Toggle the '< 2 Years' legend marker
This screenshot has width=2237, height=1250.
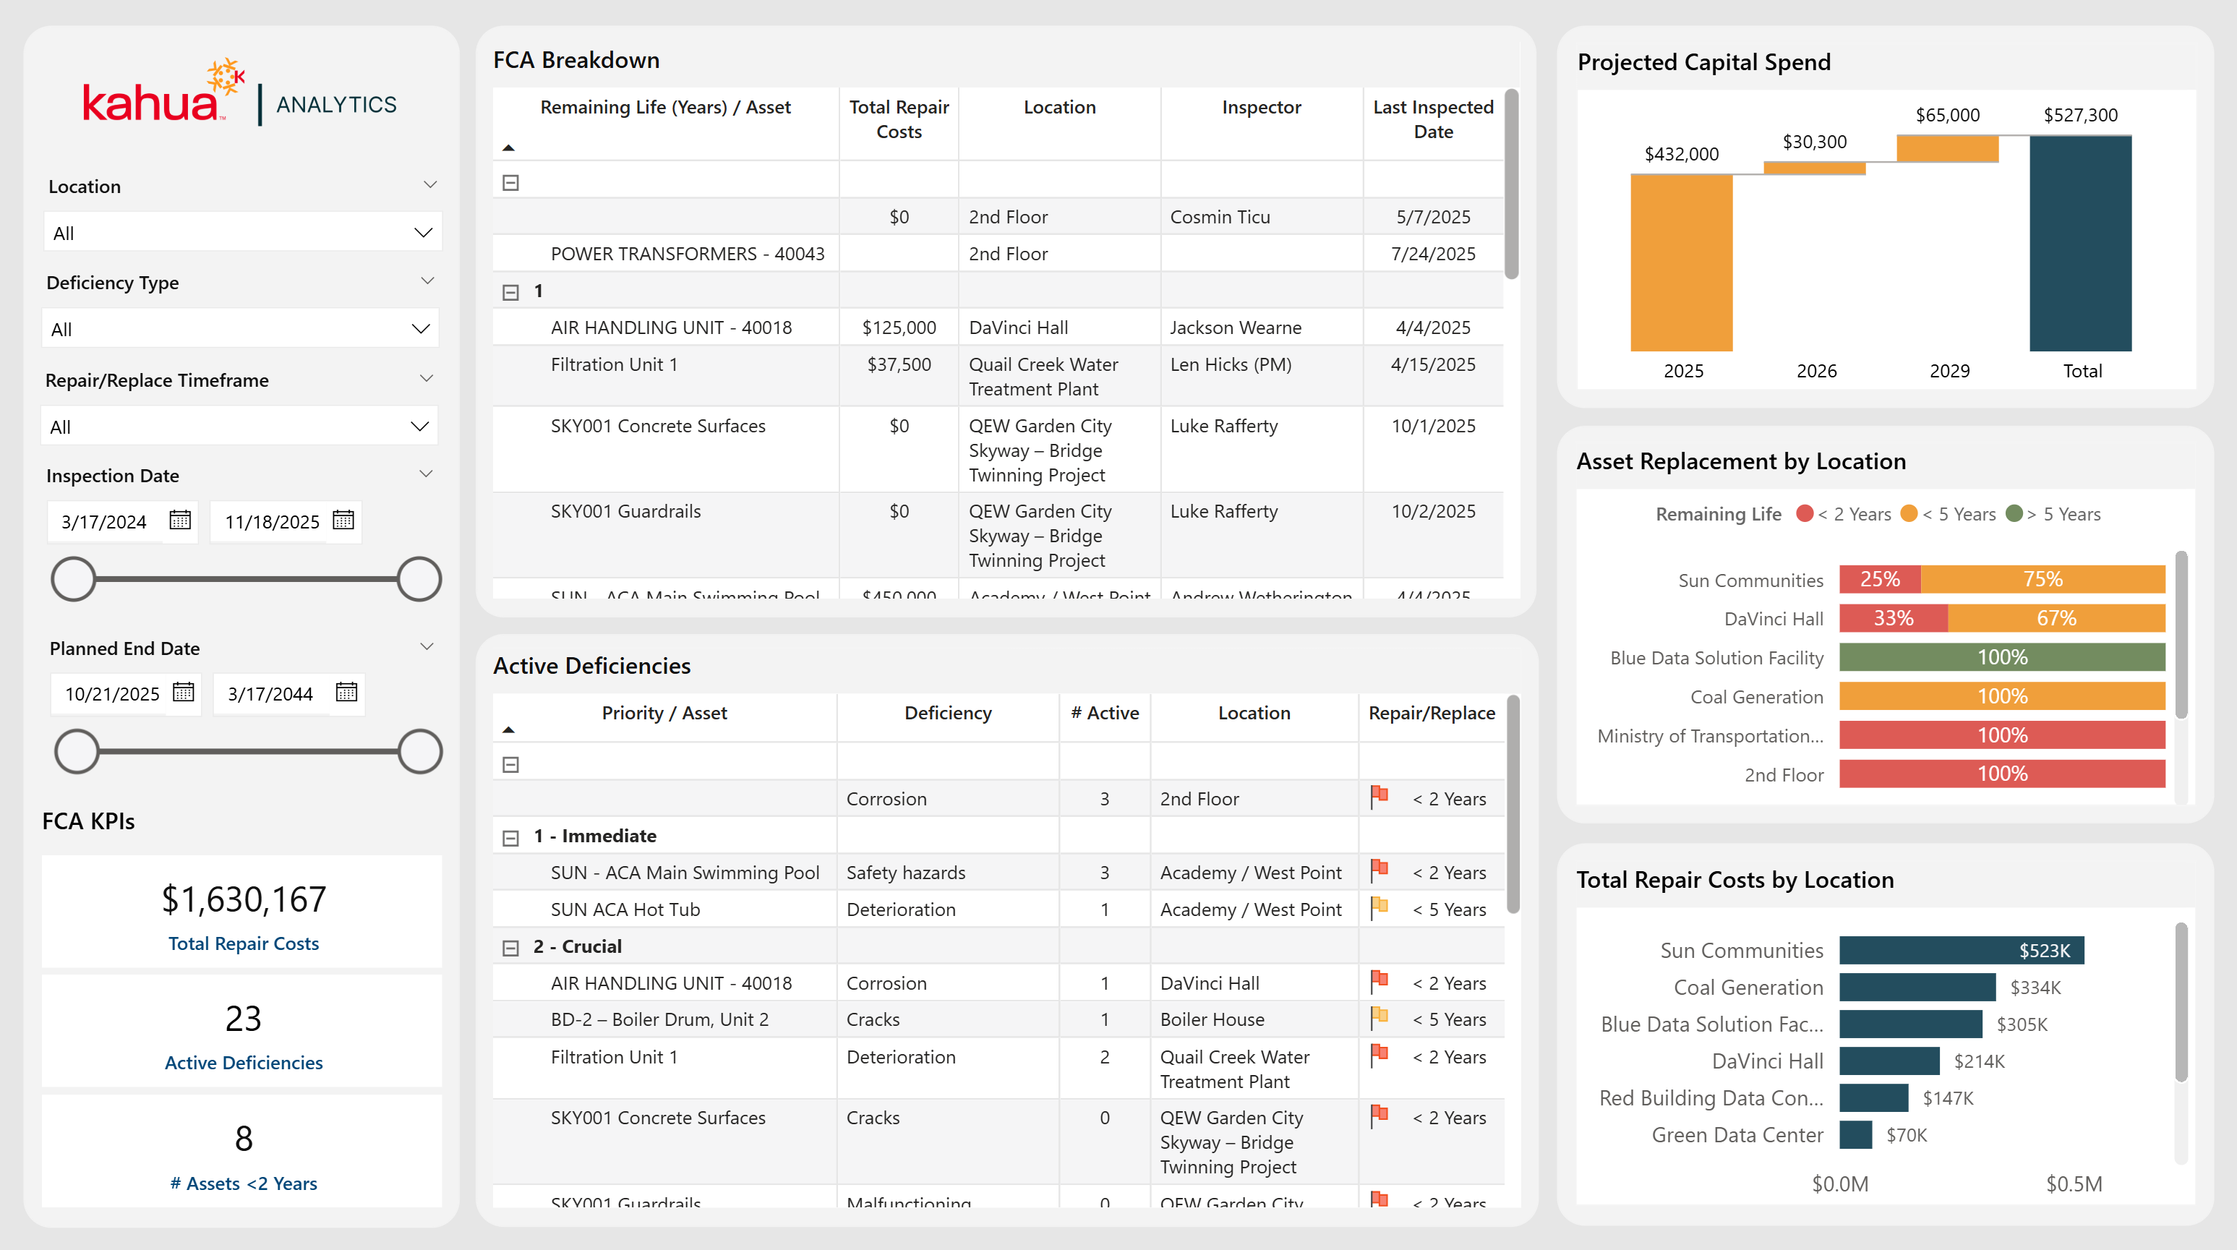[1805, 514]
